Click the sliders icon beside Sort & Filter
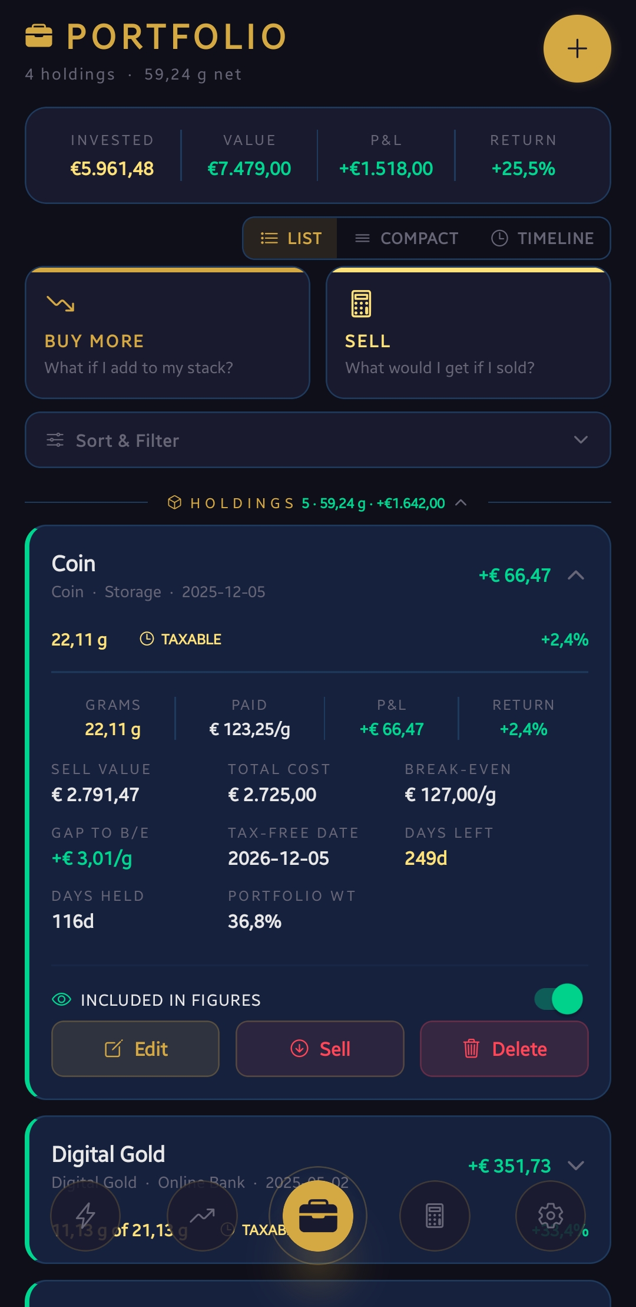The width and height of the screenshot is (636, 1307). pos(55,440)
